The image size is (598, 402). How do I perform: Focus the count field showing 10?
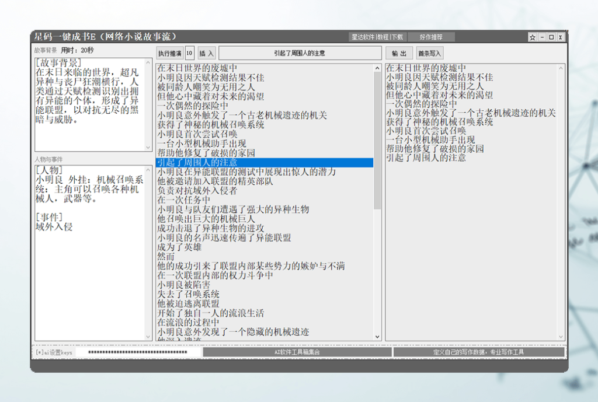(190, 53)
